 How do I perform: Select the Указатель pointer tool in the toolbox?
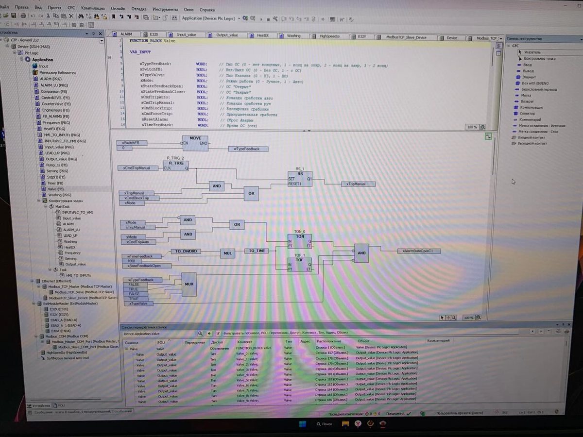point(532,52)
